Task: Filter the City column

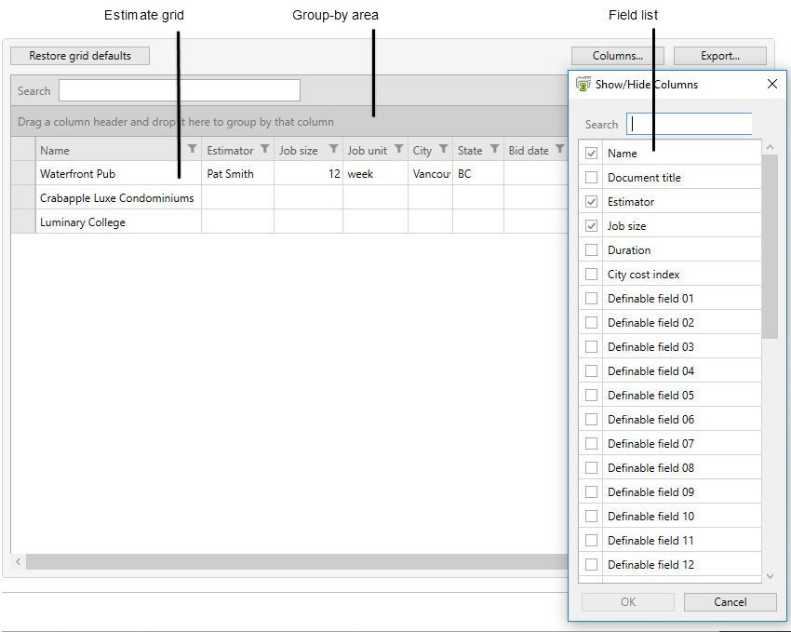Action: click(443, 149)
